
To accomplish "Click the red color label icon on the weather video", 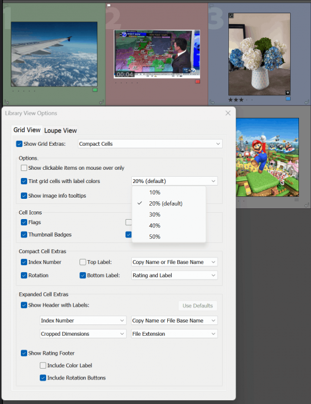I will [197, 81].
